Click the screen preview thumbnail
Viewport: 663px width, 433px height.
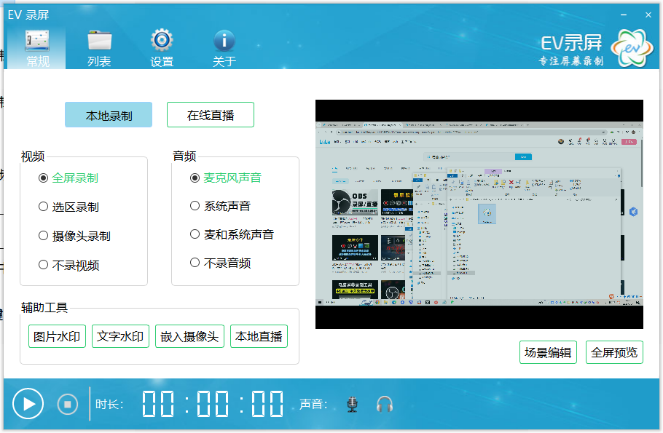point(479,214)
